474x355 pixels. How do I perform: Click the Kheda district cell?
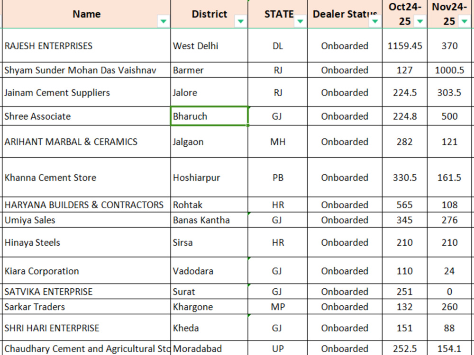point(209,328)
